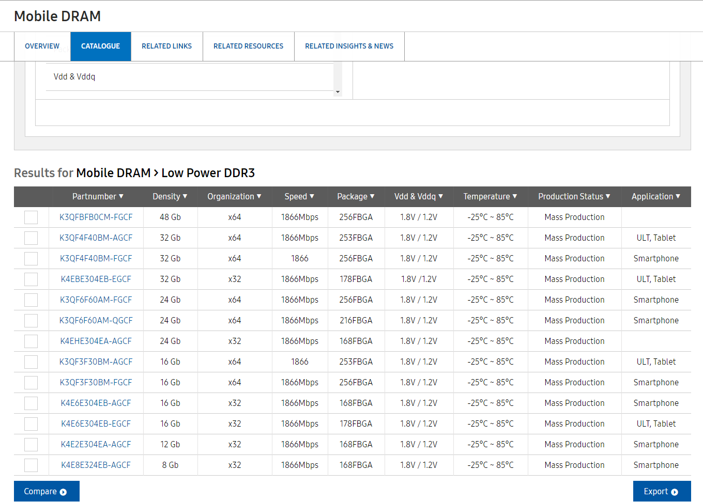
Task: Tick checkbox for K3QF4F40BM-AGCF
Action: [x=31, y=238]
